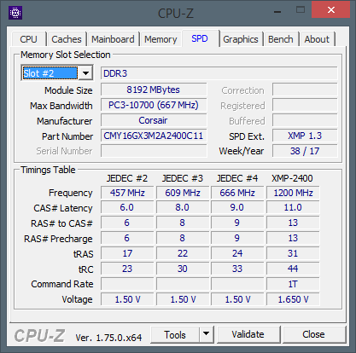Open the CPU tab

(x=28, y=39)
